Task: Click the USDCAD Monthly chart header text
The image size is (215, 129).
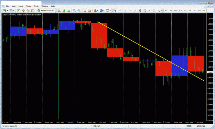Action: click(x=22, y=15)
